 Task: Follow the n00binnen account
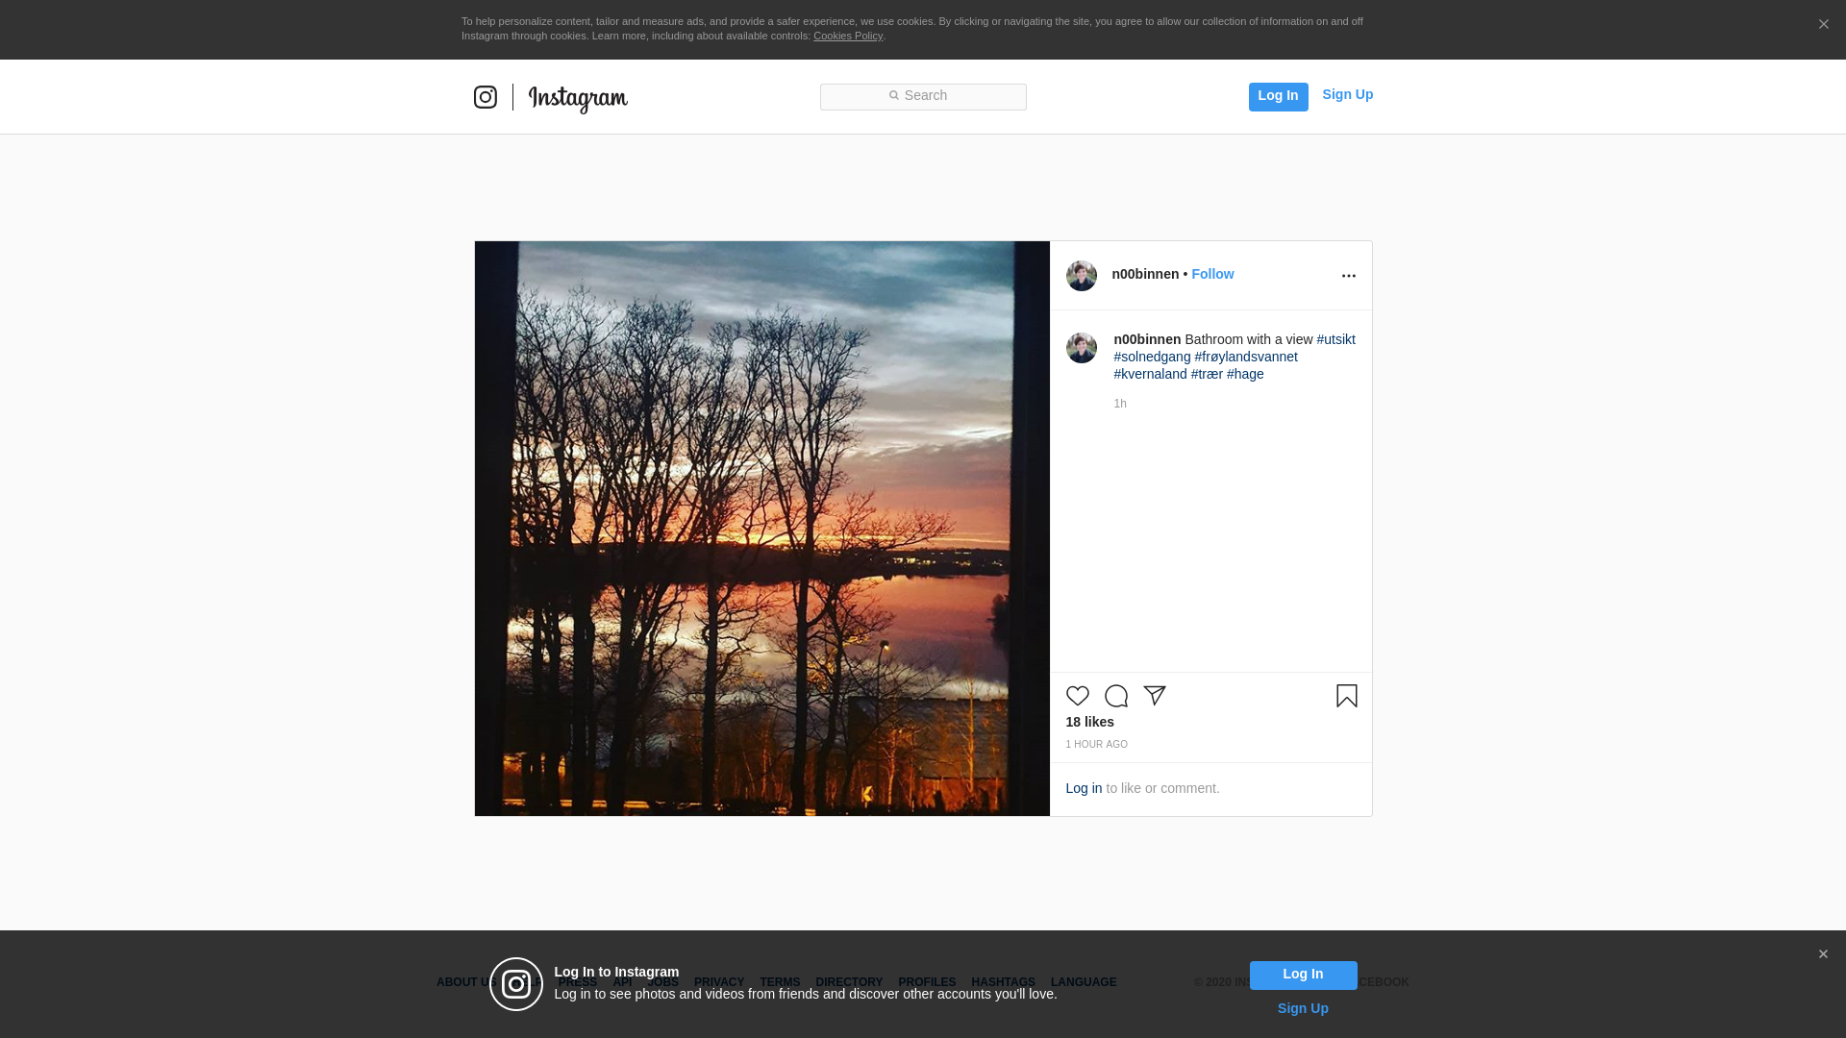click(1212, 274)
